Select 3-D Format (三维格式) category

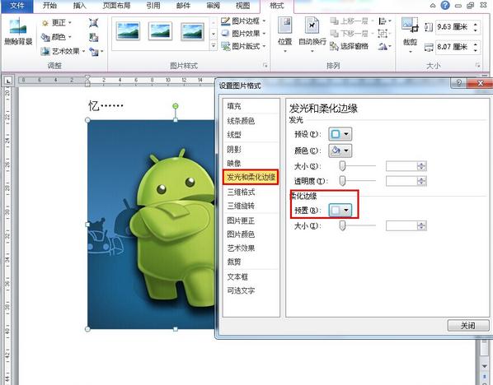[x=241, y=192]
